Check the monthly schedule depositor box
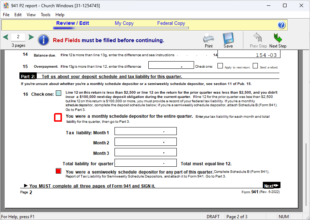The image size is (310, 220). click(58, 117)
